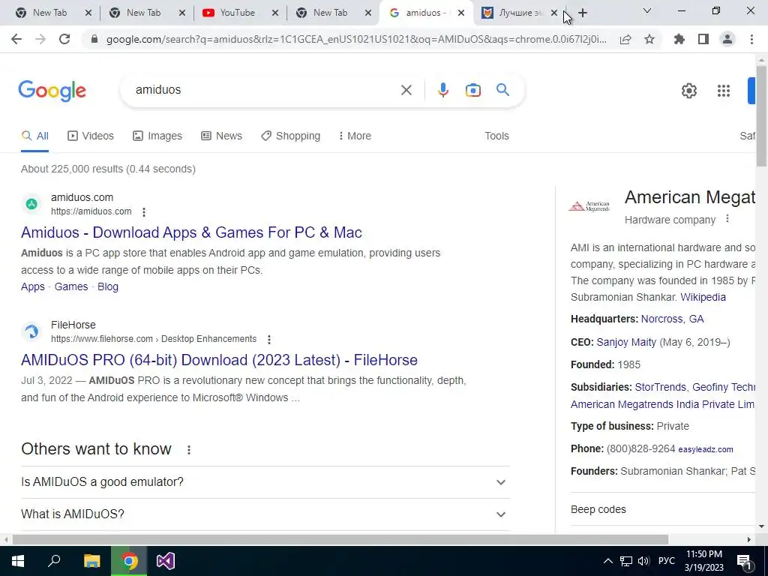The width and height of the screenshot is (768, 576).
Task: Show hidden system tray icons
Action: point(607,561)
